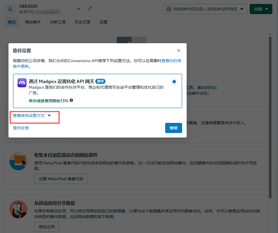Click the 设置 Meta Pixel 像素代码 button

pos(61,179)
